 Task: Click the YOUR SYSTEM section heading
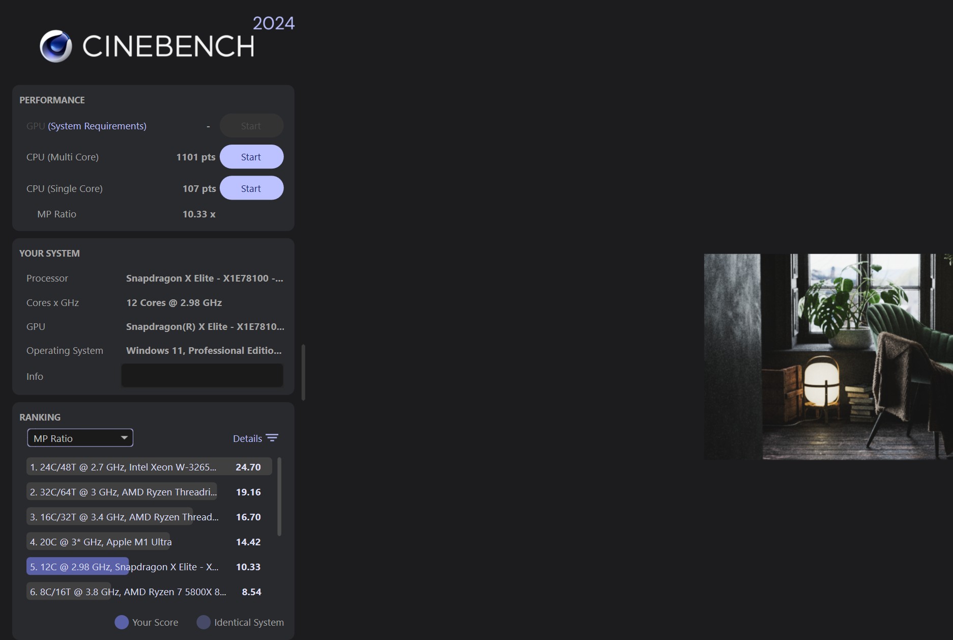[49, 253]
